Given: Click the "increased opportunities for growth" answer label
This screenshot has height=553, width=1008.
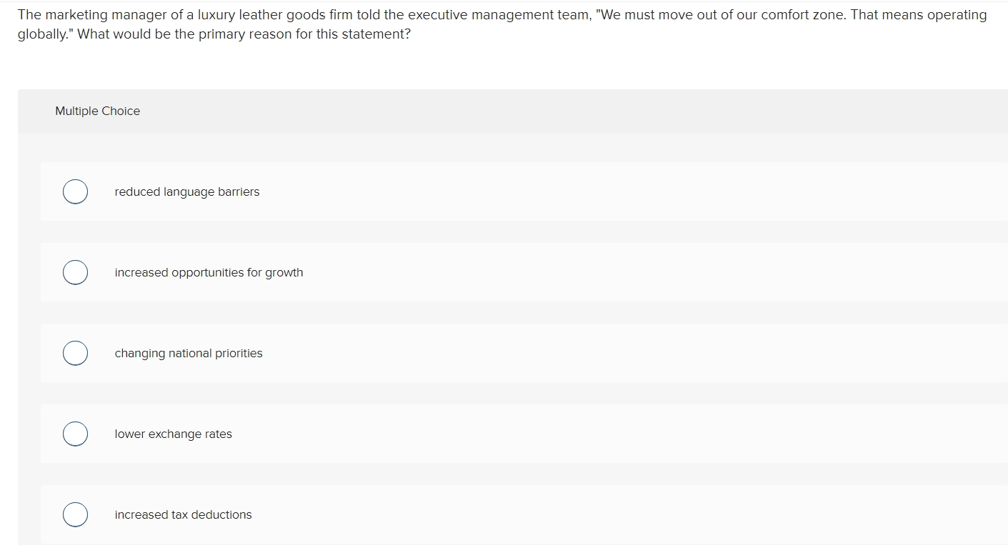Looking at the screenshot, I should [x=209, y=273].
